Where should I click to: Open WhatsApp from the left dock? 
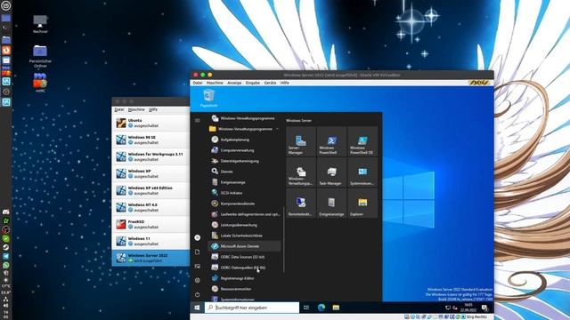click(6, 265)
